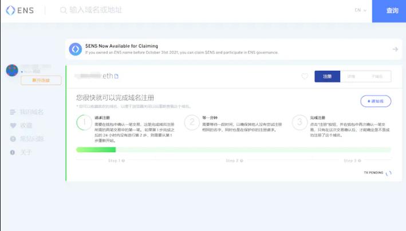The width and height of the screenshot is (406, 231).
Task: Click the step 3 circle indicator
Action: click(x=299, y=122)
